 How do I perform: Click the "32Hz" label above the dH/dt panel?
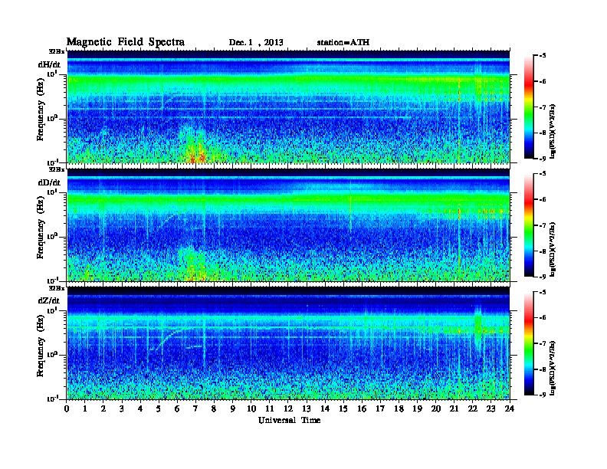click(56, 51)
